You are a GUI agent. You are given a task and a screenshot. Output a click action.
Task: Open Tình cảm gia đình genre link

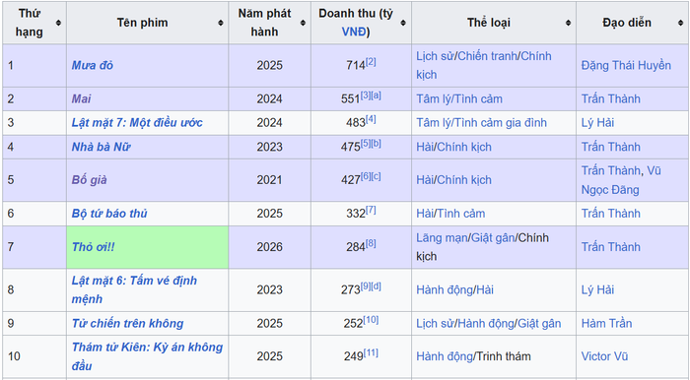click(500, 123)
